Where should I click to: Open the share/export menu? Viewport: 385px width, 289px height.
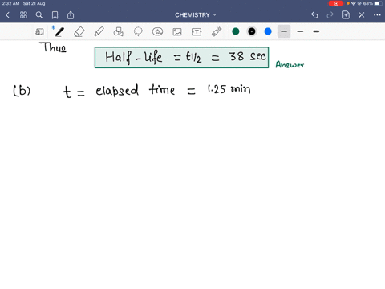point(71,15)
